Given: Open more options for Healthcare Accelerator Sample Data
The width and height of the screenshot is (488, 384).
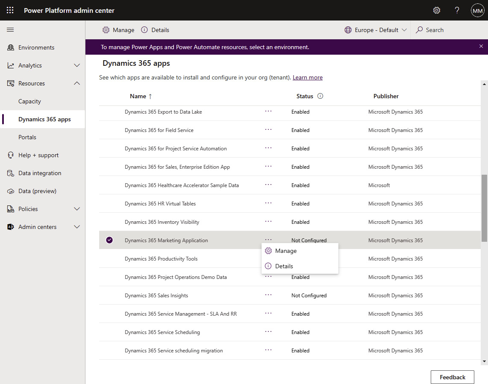Looking at the screenshot, I should tap(268, 185).
